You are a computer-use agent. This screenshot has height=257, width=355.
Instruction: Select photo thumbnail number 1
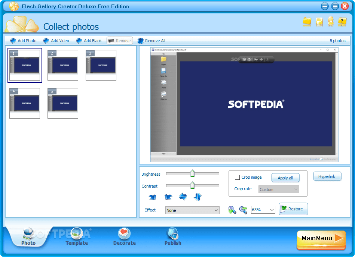(x=25, y=65)
